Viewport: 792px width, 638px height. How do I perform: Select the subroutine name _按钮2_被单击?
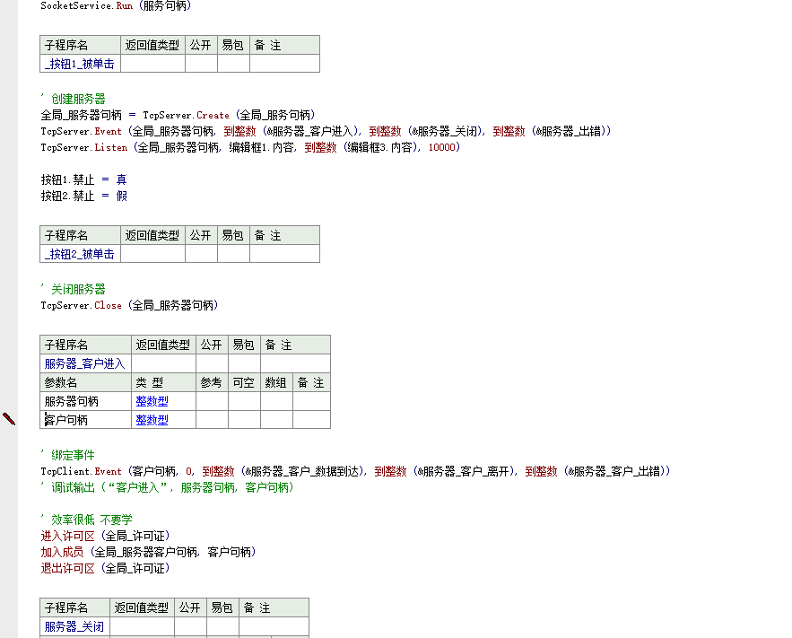pyautogui.click(x=79, y=254)
